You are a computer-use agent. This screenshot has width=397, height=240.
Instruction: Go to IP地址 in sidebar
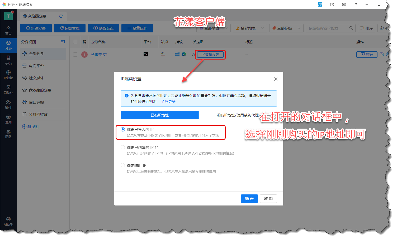pos(8,75)
